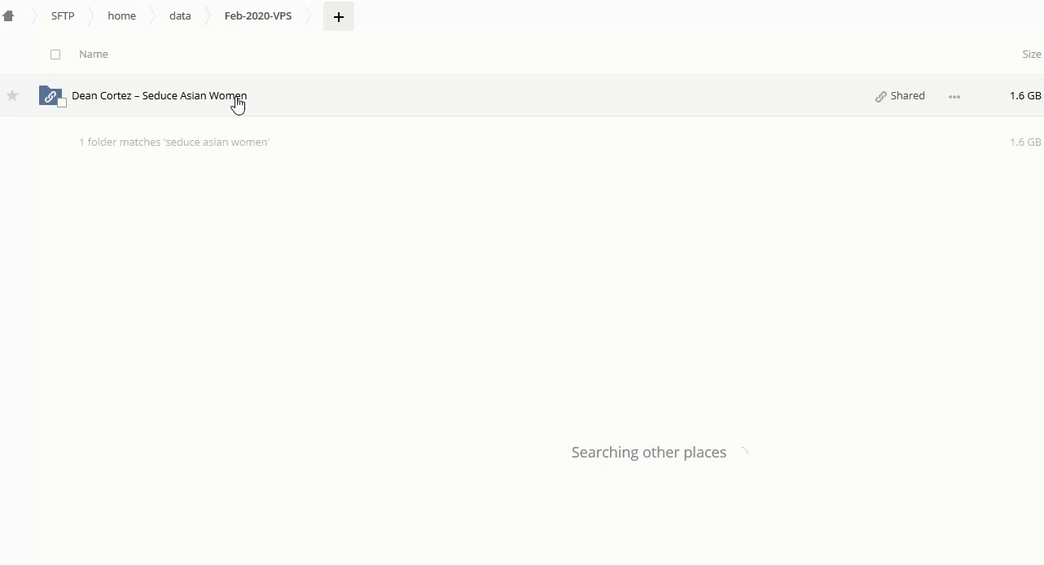Open the Feb-2020-VPS breadcrumb
Screen dimensions: 1044x565
(257, 15)
